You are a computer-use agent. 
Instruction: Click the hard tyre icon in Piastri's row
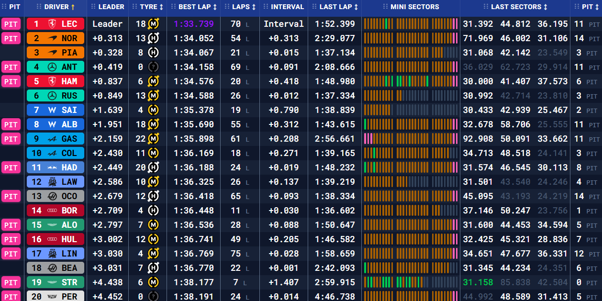click(x=154, y=53)
